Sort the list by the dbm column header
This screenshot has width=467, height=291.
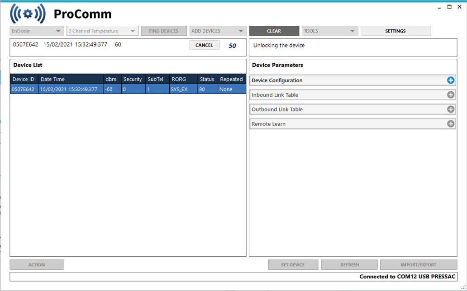pos(112,79)
